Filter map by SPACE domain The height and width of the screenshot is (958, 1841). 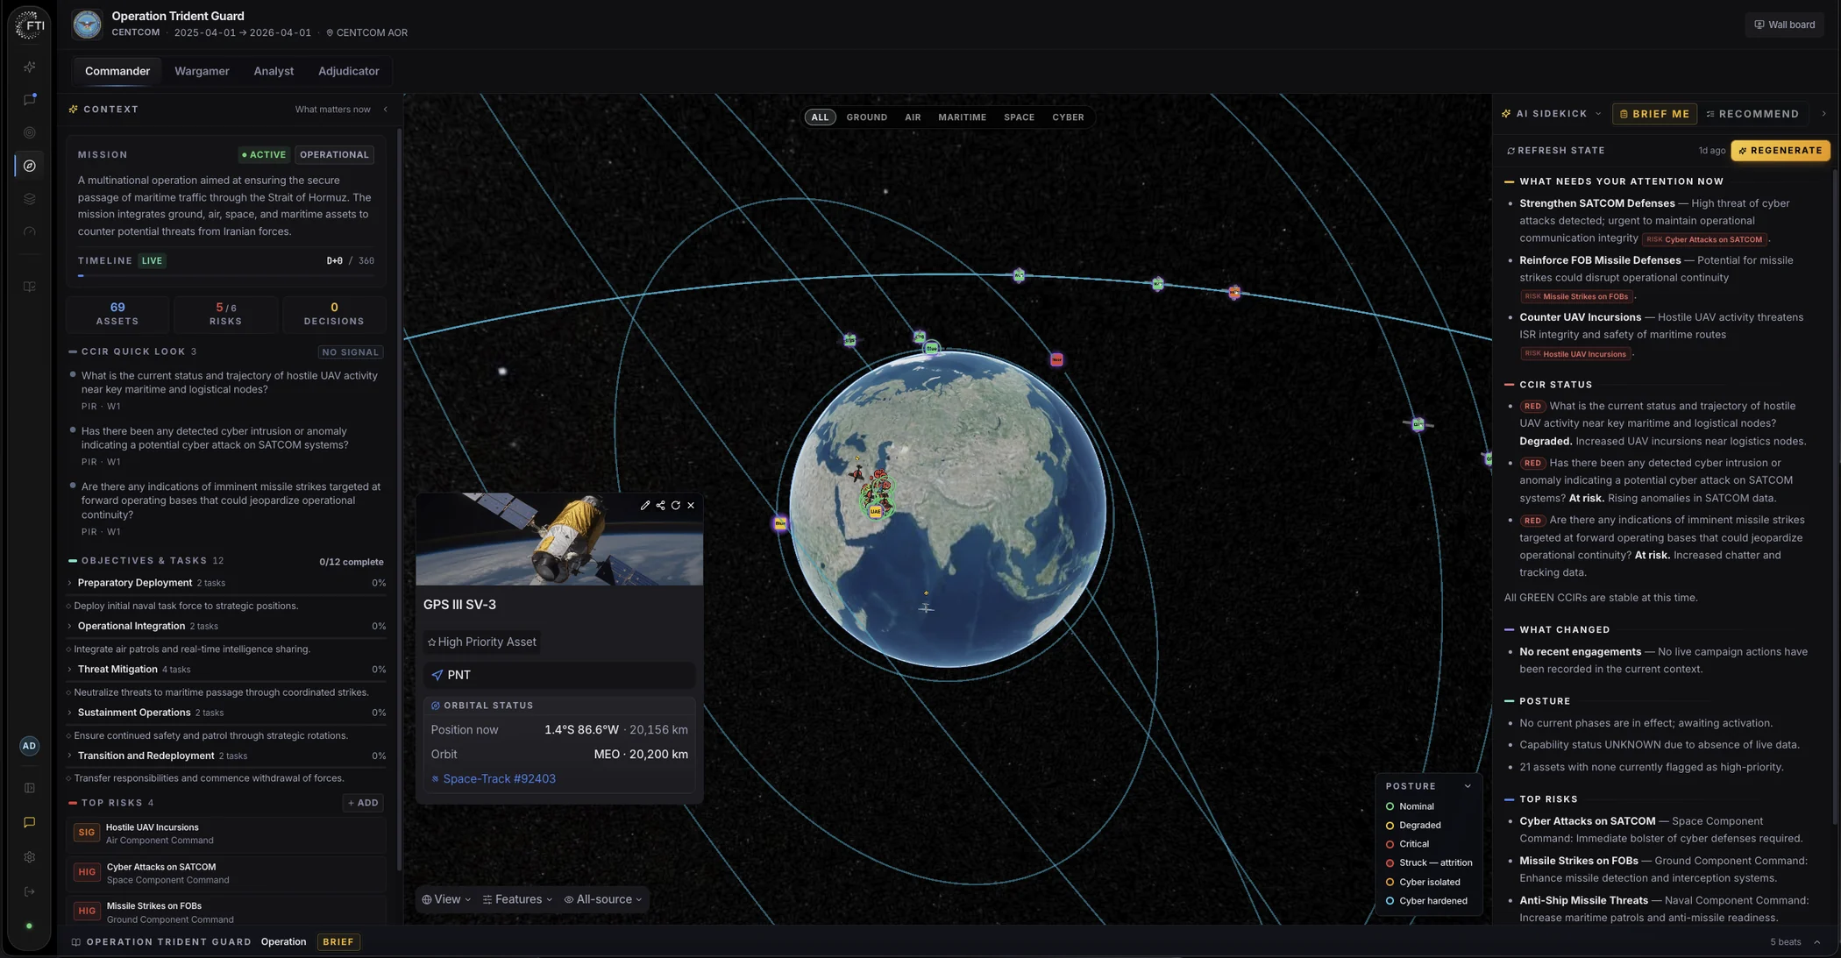pyautogui.click(x=1019, y=117)
